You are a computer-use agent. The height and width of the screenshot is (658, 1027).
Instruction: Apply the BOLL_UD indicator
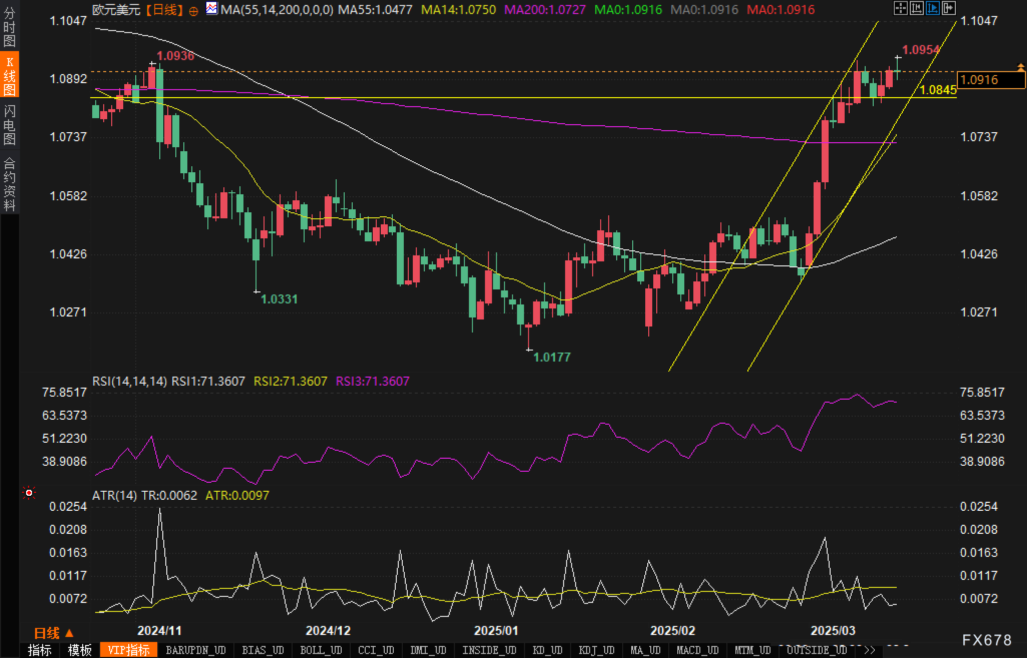click(321, 650)
